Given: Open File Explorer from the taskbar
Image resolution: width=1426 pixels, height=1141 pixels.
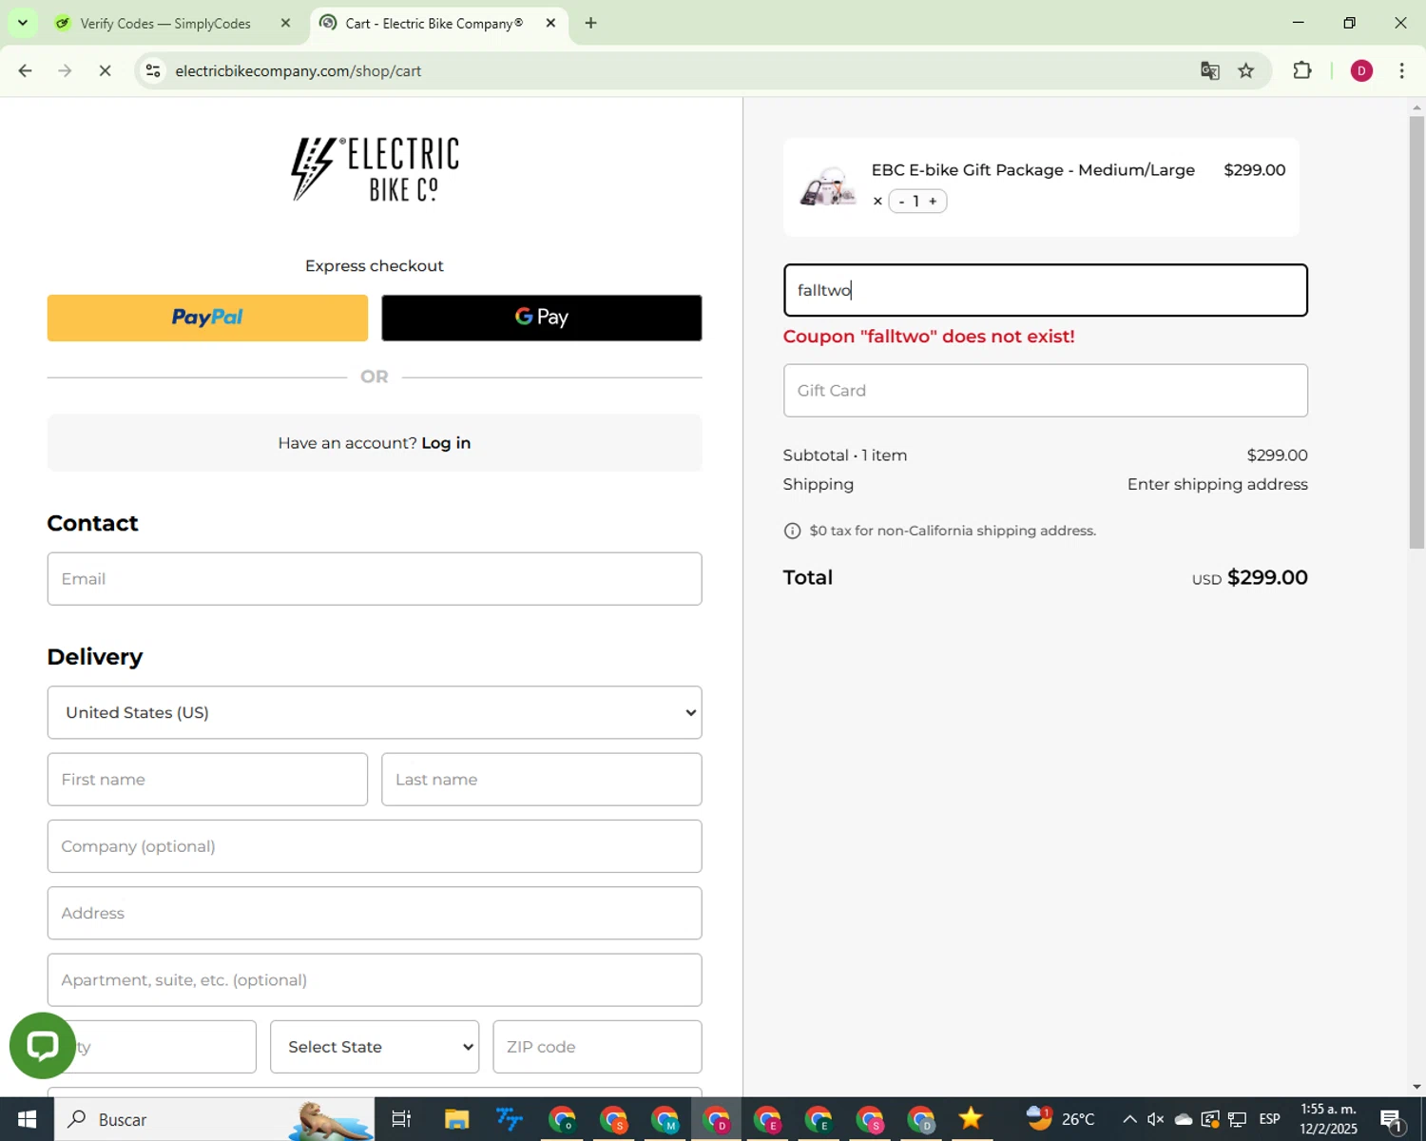Looking at the screenshot, I should [x=457, y=1119].
